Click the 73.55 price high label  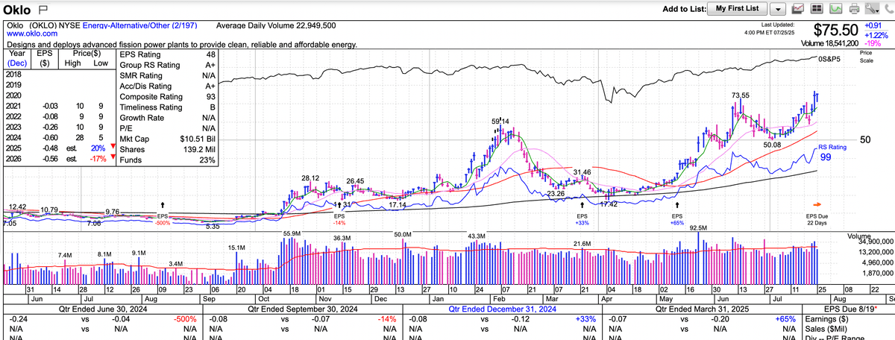(x=740, y=95)
